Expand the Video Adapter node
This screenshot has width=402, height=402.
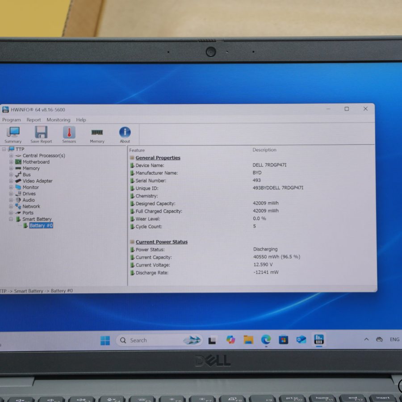11,181
